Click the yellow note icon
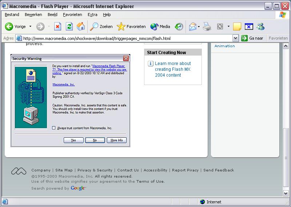Viewport: 291px width, 207px height. tap(237, 27)
